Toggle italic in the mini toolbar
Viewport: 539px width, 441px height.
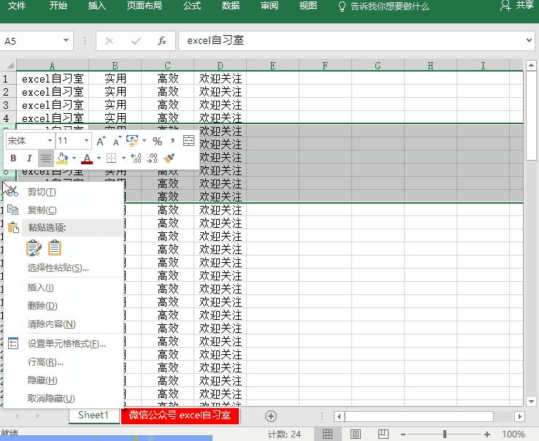[29, 158]
